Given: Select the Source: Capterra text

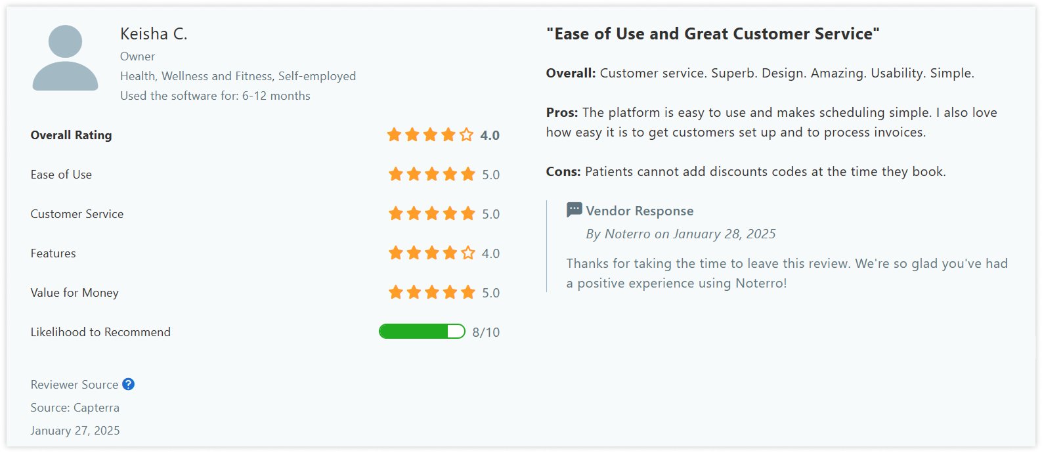Looking at the screenshot, I should (x=75, y=407).
